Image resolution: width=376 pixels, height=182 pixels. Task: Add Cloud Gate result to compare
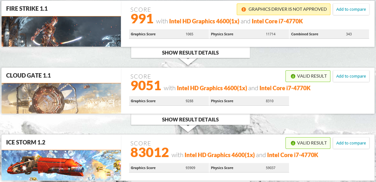pos(351,76)
